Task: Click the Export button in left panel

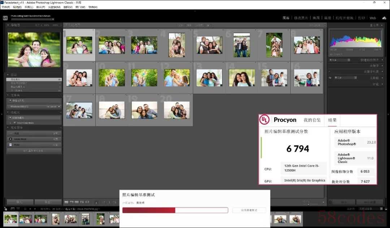Action: coord(48,202)
